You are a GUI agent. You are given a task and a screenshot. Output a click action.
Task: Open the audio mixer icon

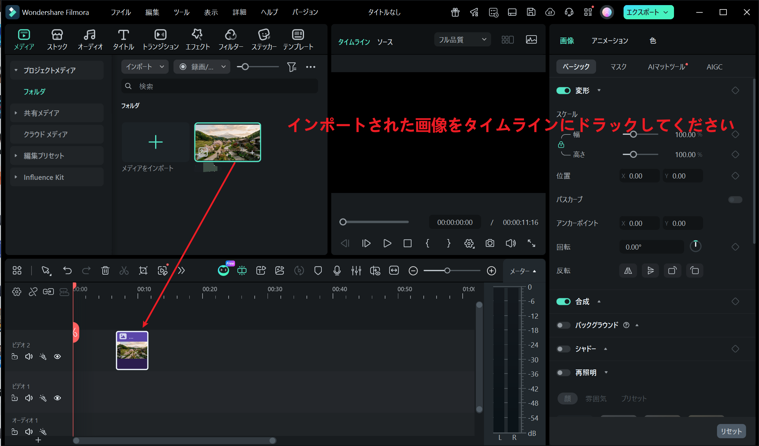pos(356,271)
